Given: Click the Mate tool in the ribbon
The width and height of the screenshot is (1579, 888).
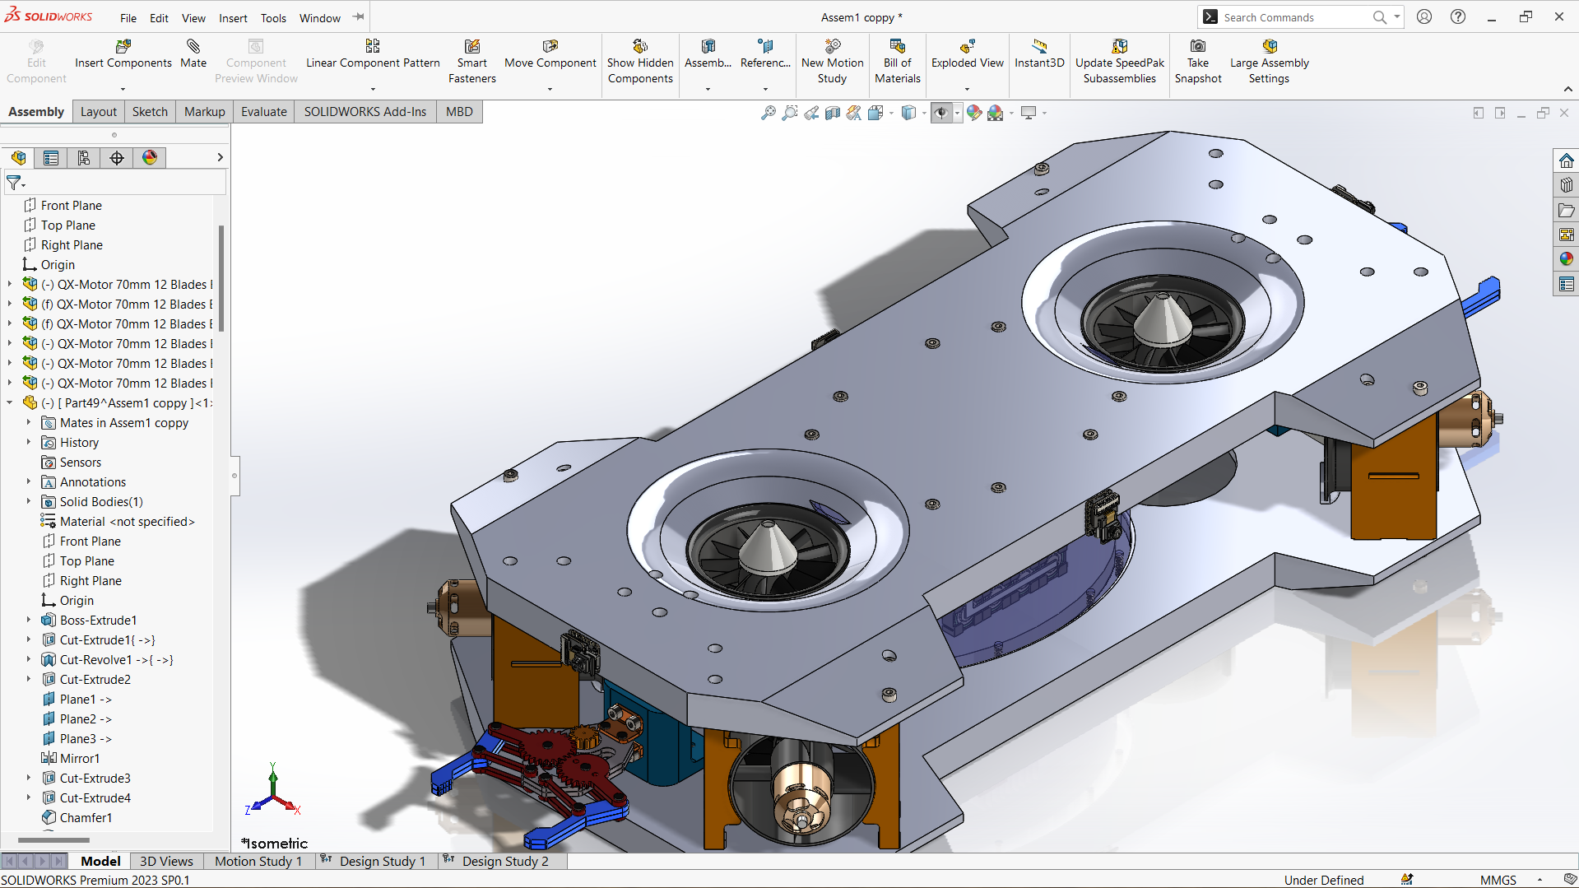Looking at the screenshot, I should point(193,54).
